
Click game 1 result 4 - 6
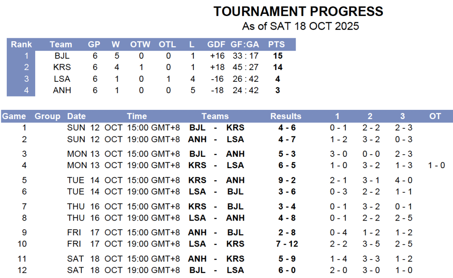tap(287, 128)
